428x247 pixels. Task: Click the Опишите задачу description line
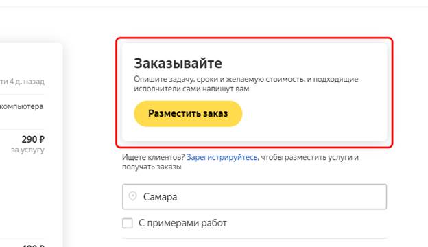click(x=246, y=79)
